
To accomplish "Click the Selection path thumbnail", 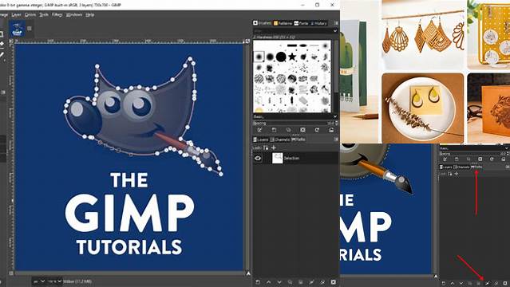I will click(278, 159).
